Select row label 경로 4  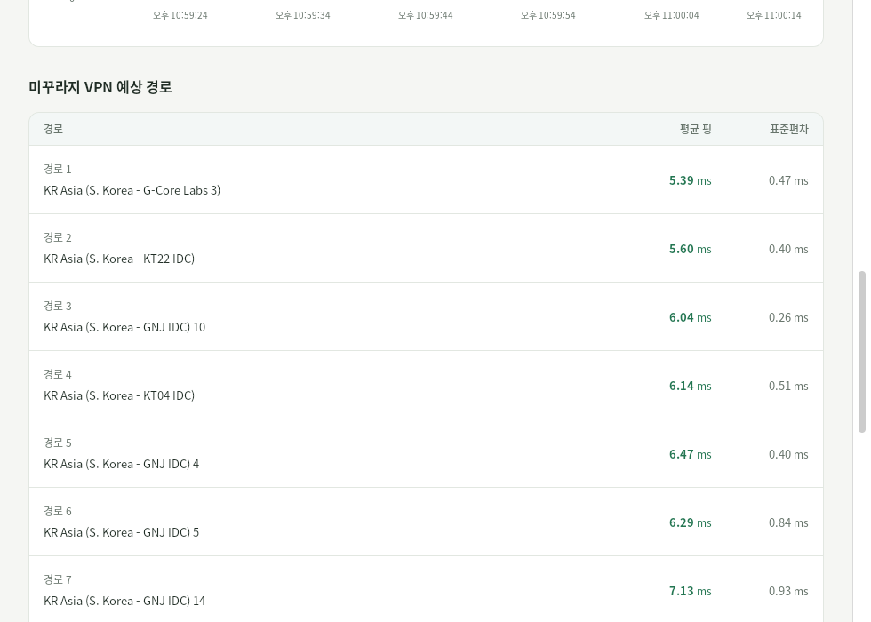click(x=58, y=374)
